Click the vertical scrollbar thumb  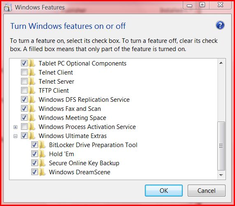tap(221, 146)
